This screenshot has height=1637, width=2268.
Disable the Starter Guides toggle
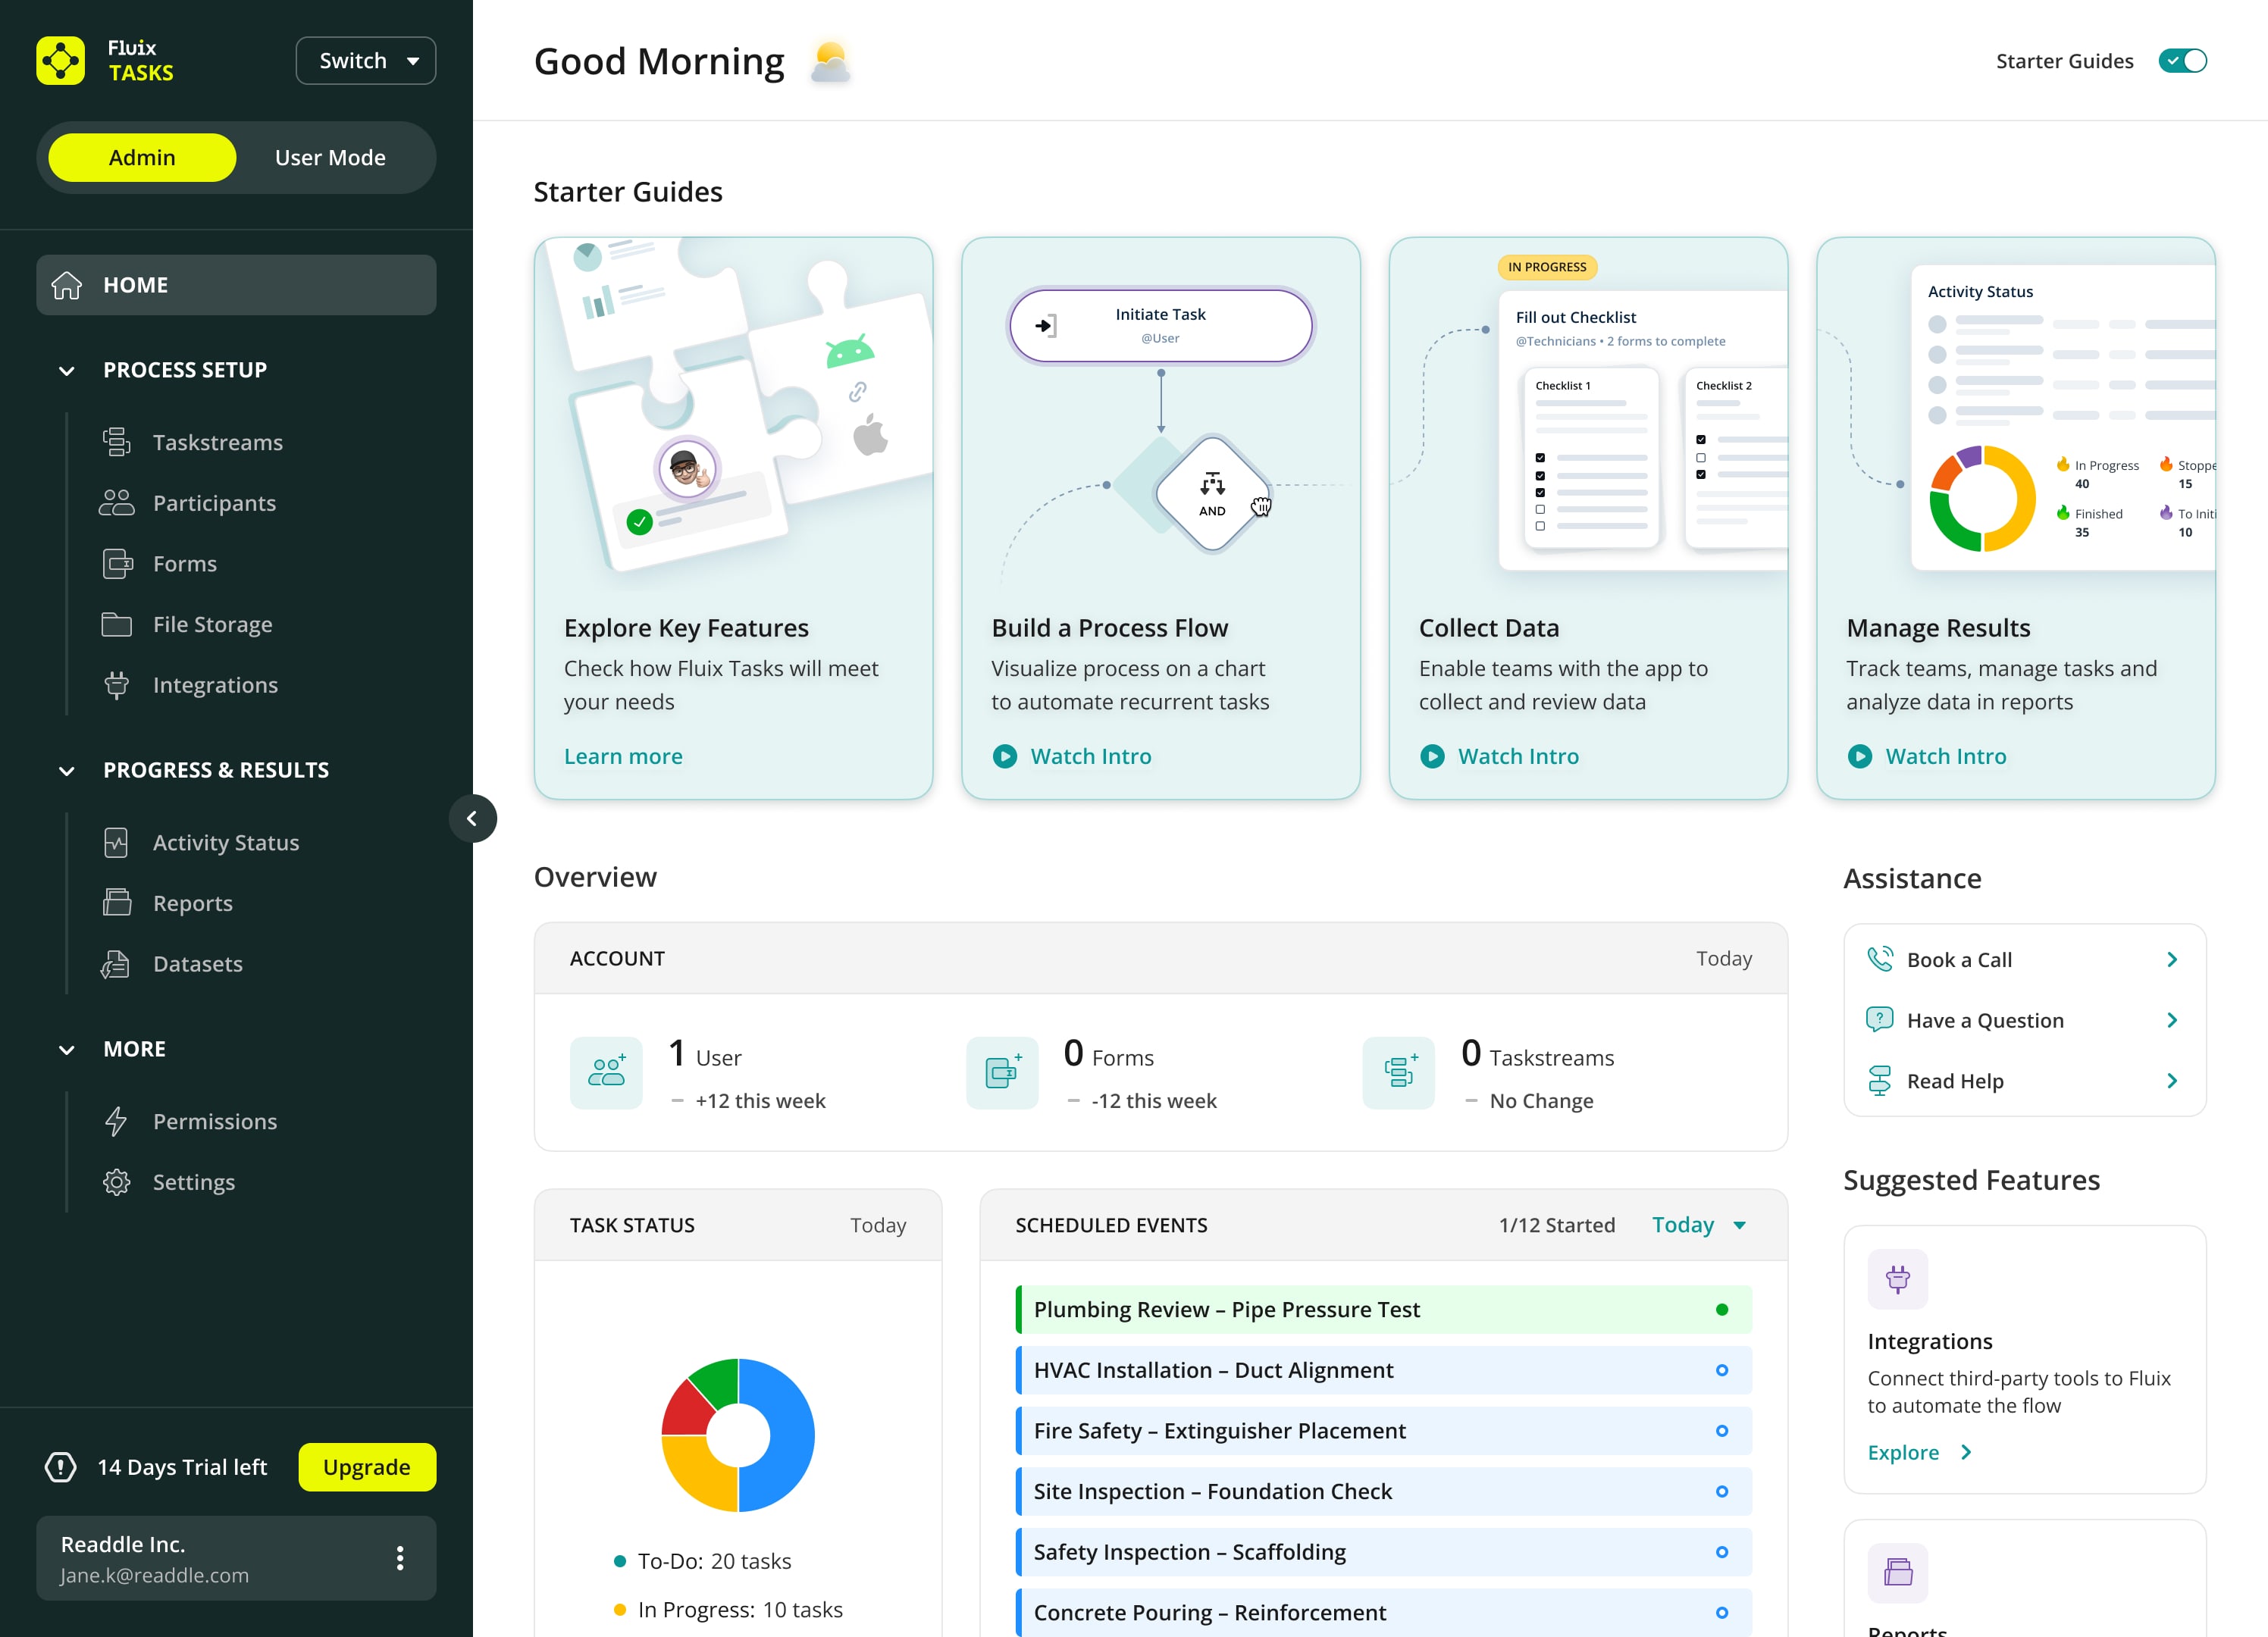click(2184, 61)
